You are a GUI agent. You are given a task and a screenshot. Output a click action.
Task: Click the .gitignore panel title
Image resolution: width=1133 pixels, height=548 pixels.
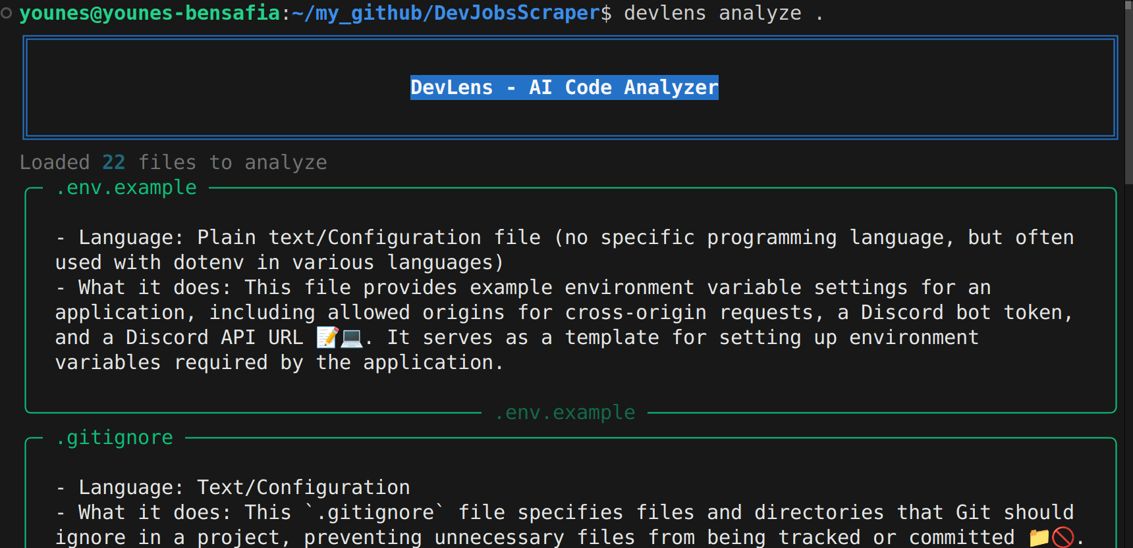click(x=114, y=437)
